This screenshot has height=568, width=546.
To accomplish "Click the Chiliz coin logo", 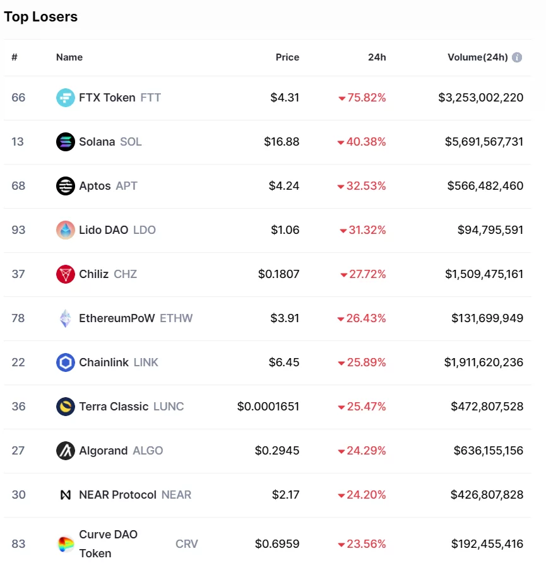I will click(x=66, y=274).
